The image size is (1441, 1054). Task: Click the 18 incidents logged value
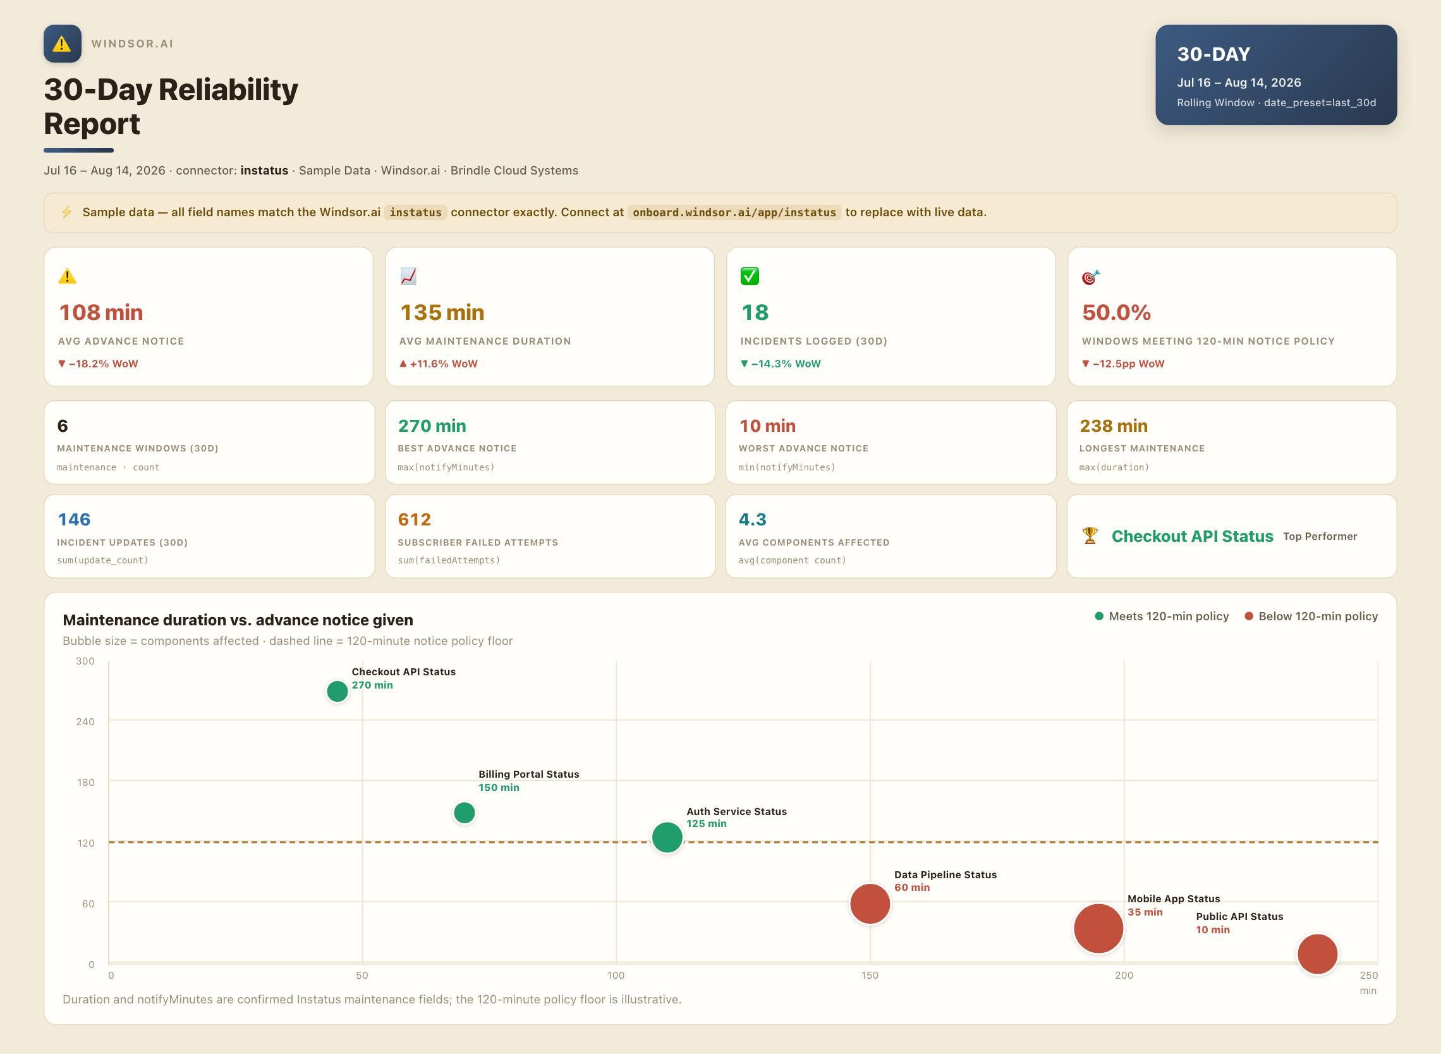coord(755,312)
